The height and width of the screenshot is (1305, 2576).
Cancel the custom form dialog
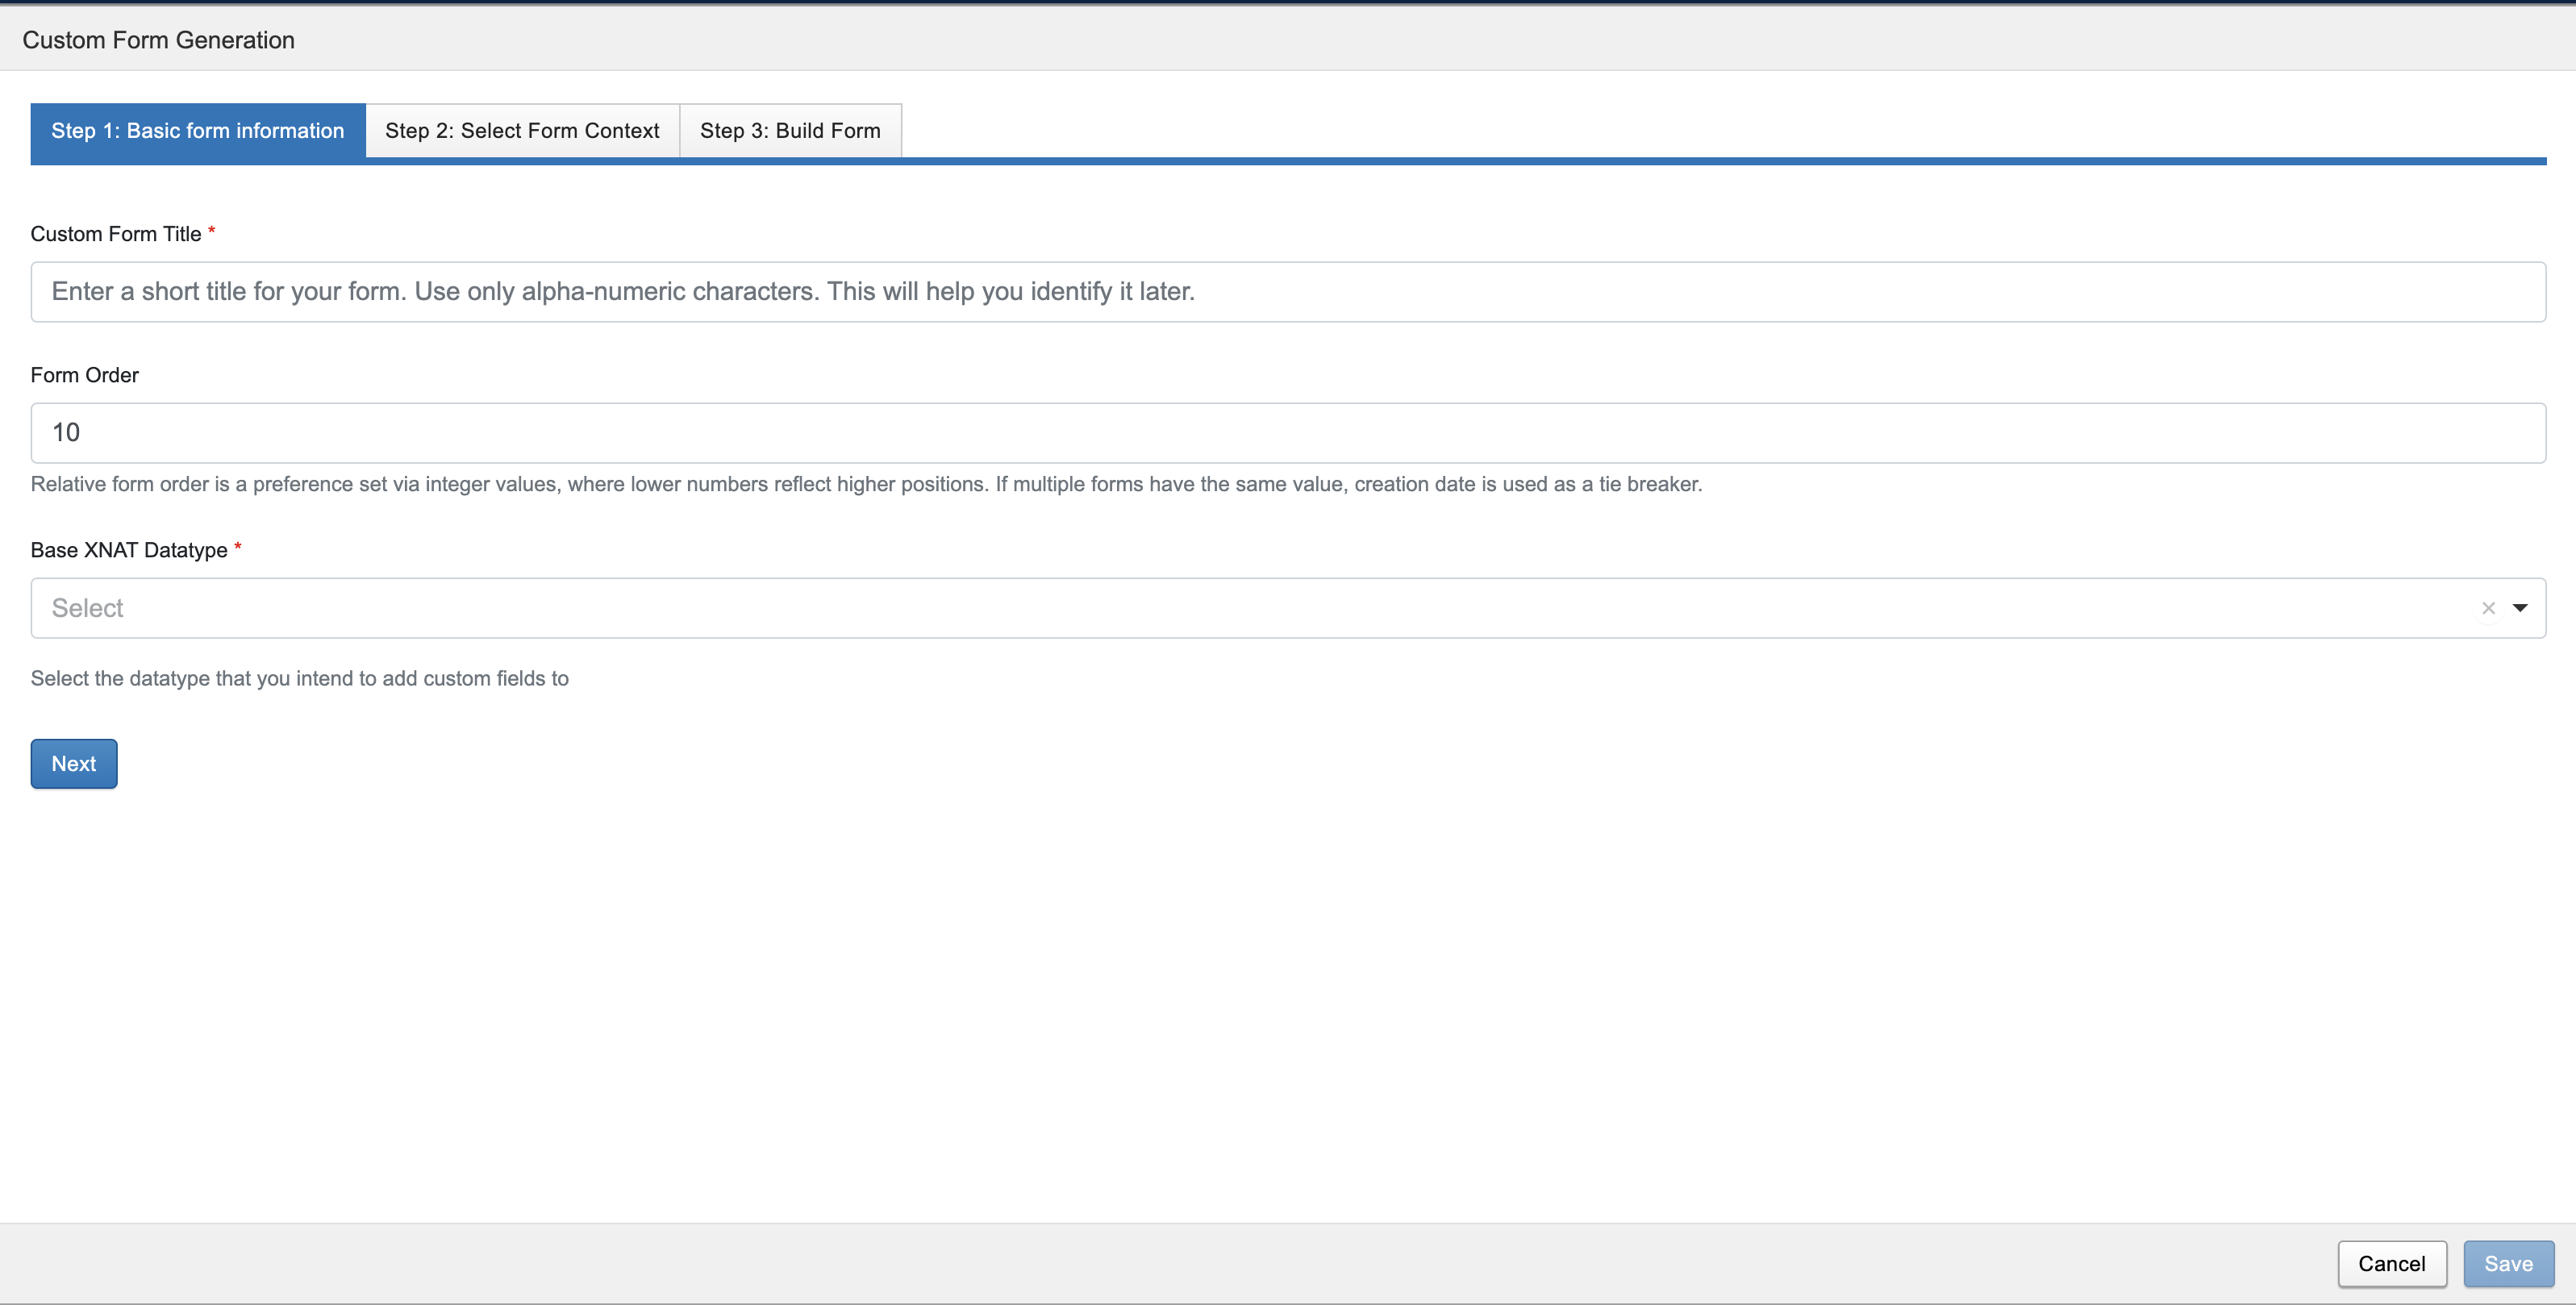[x=2391, y=1264]
